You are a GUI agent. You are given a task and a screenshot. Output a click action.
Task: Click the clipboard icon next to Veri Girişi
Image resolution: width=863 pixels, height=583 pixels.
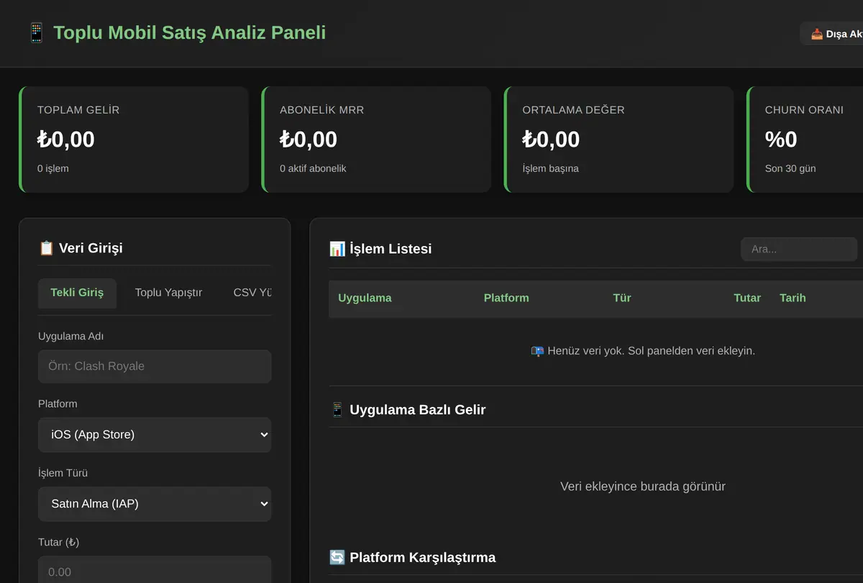(46, 248)
